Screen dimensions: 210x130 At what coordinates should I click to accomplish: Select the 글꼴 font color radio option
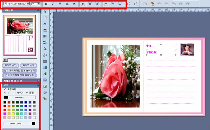pos(27,93)
